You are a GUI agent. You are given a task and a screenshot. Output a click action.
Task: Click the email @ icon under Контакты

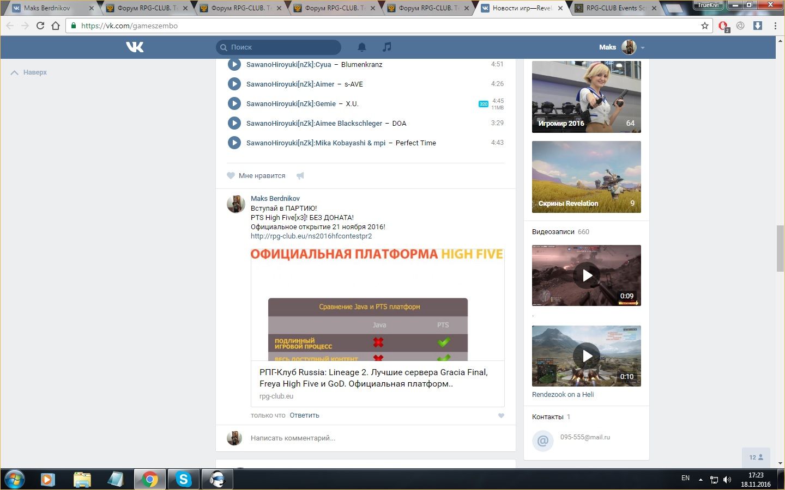[x=542, y=440]
